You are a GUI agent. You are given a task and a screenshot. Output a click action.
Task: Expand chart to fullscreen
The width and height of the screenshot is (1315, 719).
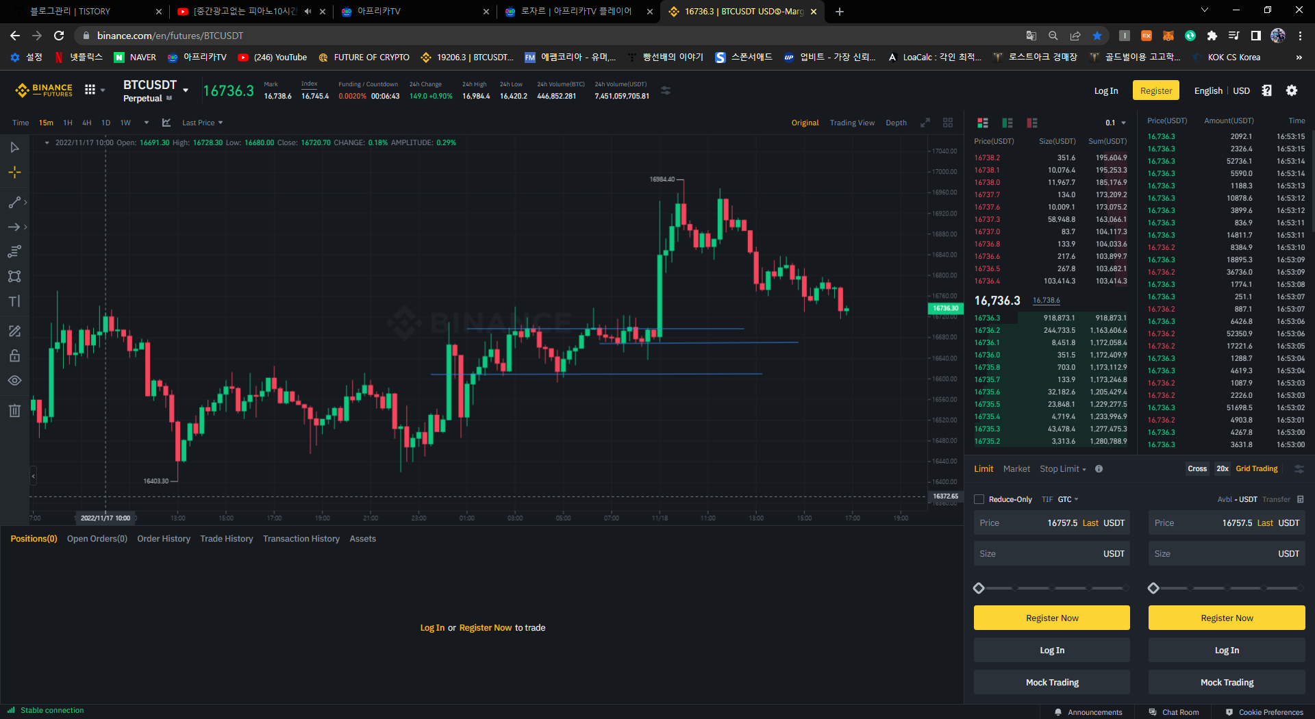[x=925, y=123]
